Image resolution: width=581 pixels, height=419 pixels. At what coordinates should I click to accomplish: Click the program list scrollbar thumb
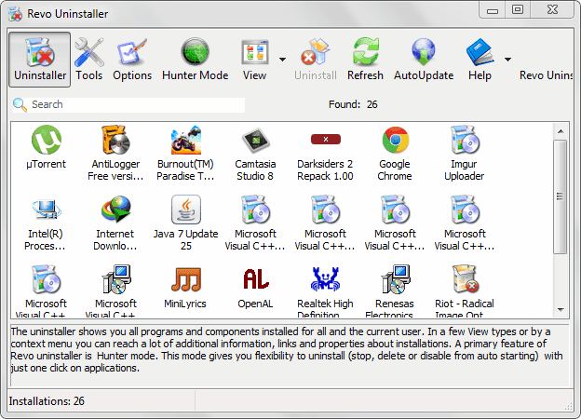(561, 196)
